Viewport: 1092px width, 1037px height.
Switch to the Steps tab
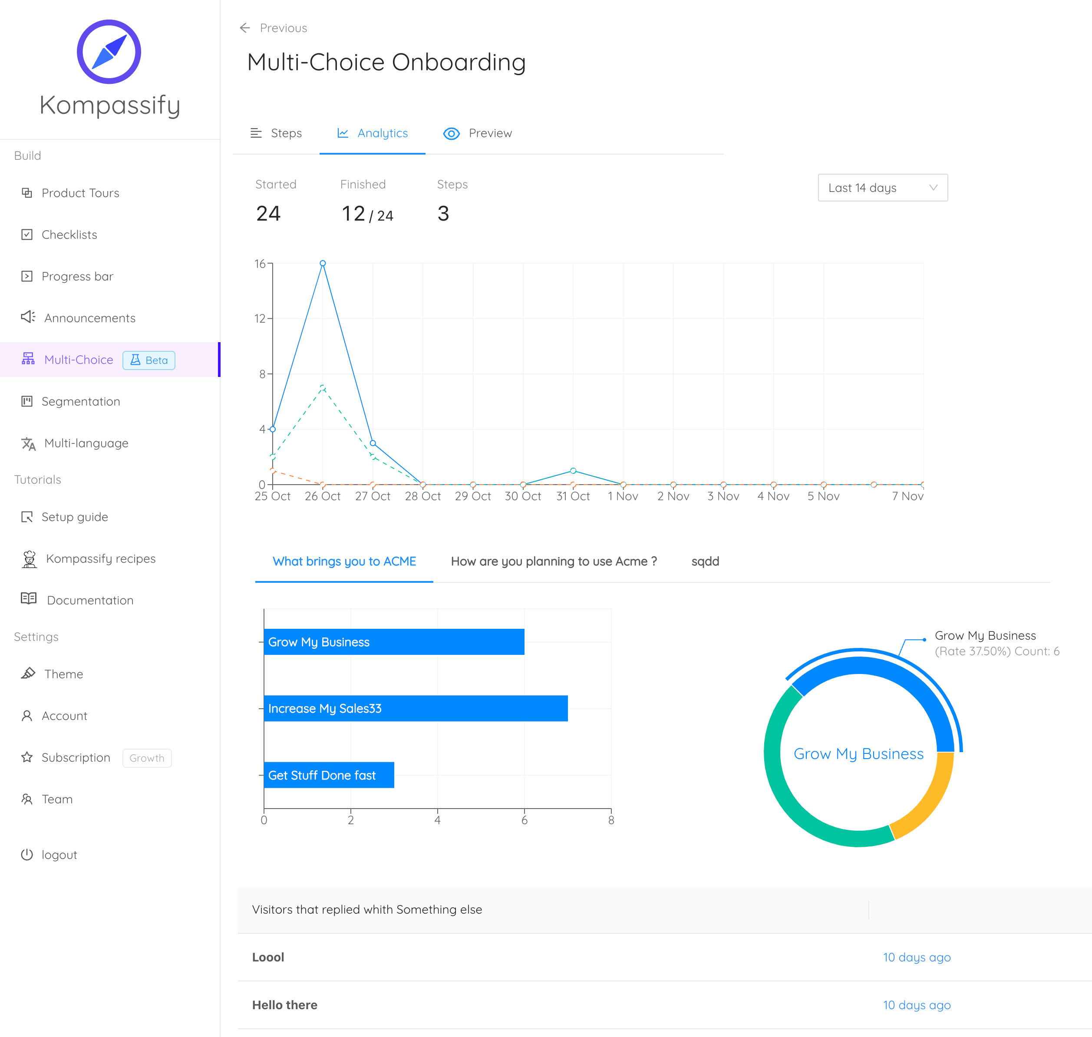pos(276,133)
